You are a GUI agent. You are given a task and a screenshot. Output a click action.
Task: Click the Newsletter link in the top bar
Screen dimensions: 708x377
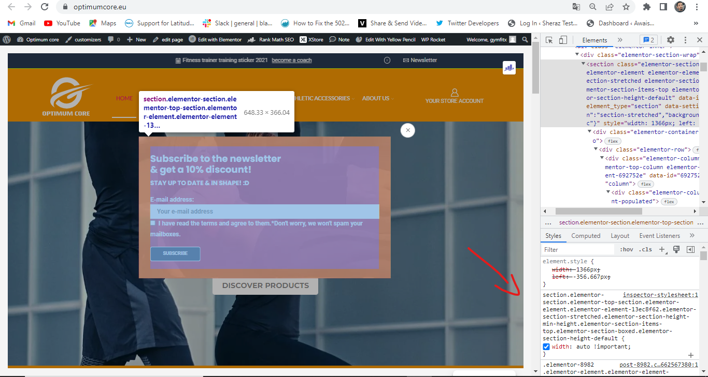coord(420,60)
